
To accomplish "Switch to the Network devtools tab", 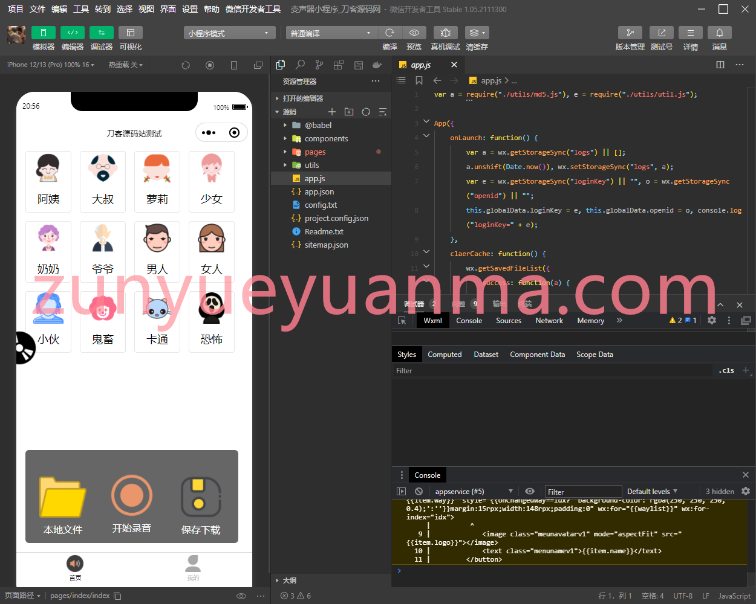I will [x=549, y=321].
